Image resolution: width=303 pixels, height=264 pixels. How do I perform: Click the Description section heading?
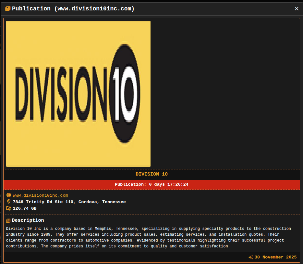tap(28, 220)
